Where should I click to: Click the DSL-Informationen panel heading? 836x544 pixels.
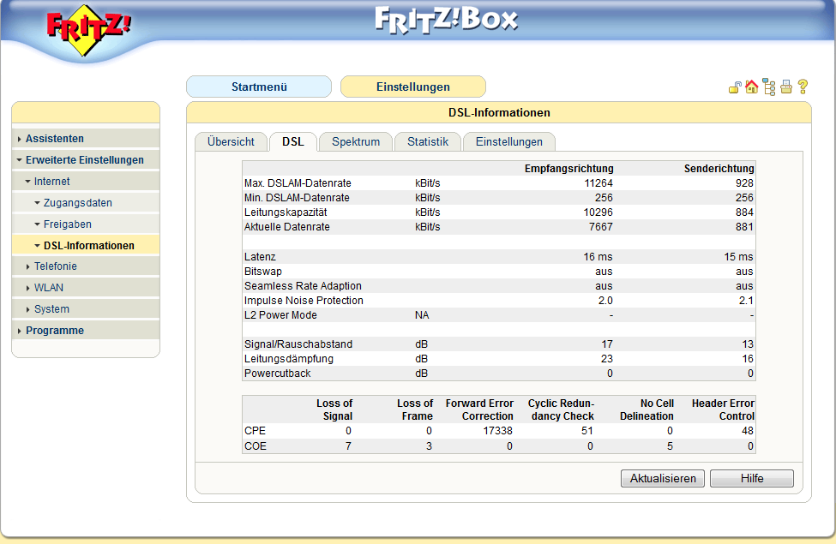click(499, 112)
